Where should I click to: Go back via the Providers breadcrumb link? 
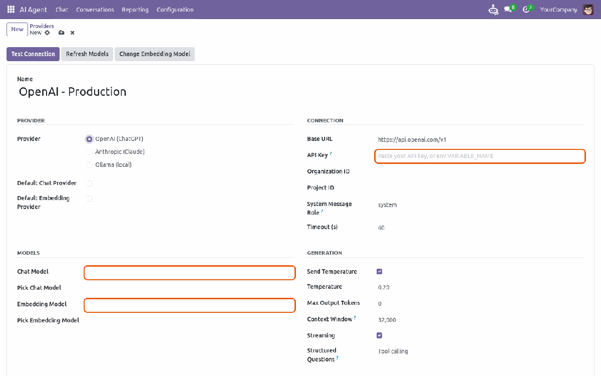tap(42, 26)
